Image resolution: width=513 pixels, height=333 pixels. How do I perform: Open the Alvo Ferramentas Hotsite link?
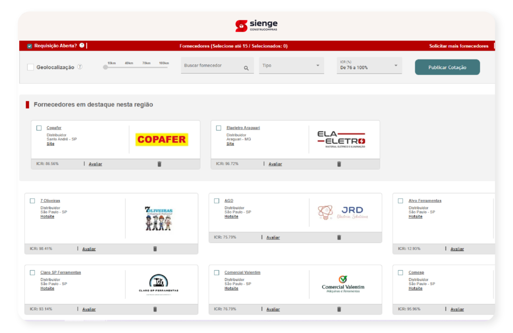coord(415,216)
